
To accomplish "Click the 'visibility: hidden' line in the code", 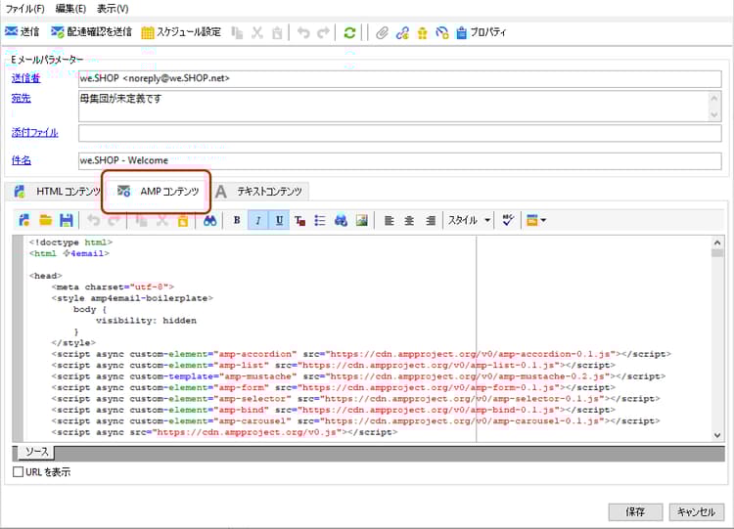I will [x=146, y=321].
